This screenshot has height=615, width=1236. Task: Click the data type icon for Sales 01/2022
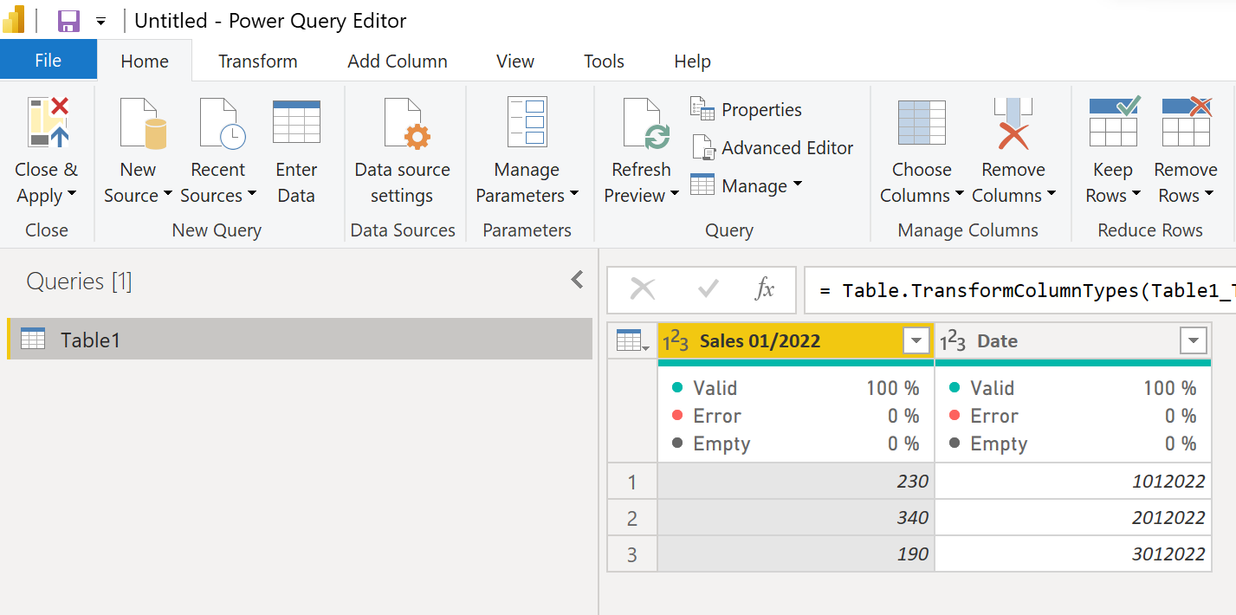[x=676, y=341]
